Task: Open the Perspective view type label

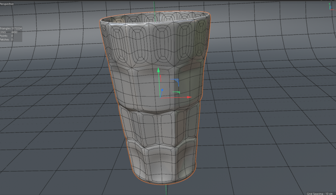Action: (x=7, y=3)
